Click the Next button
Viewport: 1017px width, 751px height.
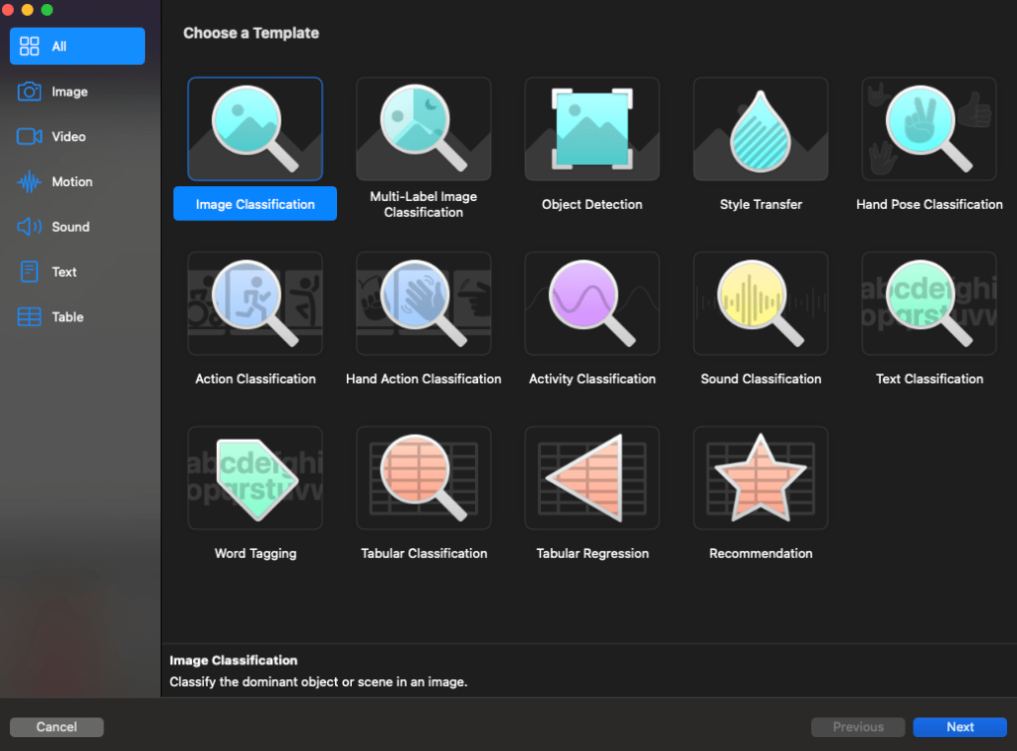(959, 727)
